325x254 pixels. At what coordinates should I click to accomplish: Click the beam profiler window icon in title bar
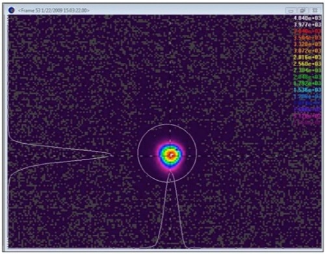(x=11, y=10)
